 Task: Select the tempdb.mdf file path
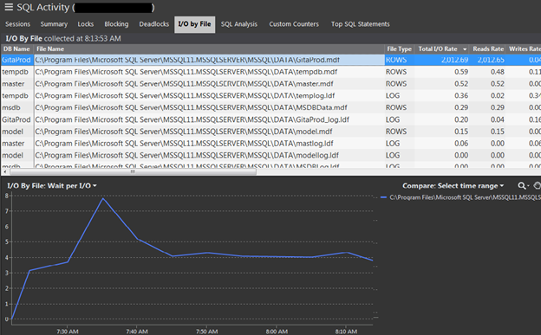[186, 72]
